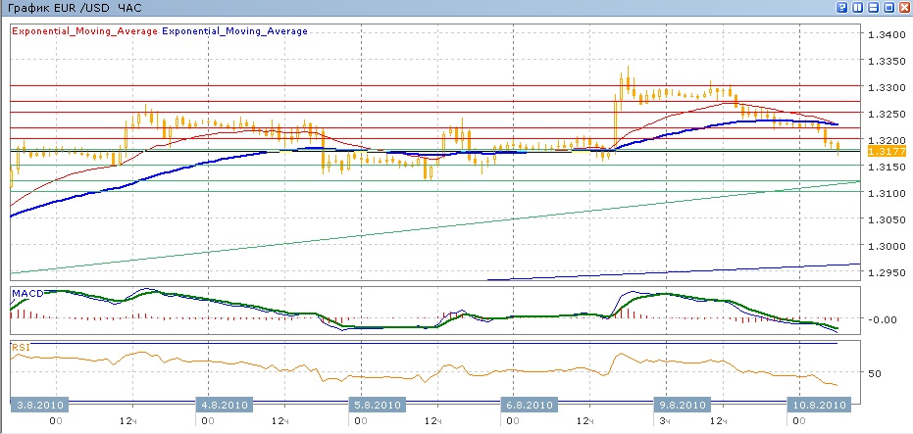Image resolution: width=913 pixels, height=434 pixels.
Task: Click the blue Exponential_Moving_Average legend label
Action: [235, 31]
